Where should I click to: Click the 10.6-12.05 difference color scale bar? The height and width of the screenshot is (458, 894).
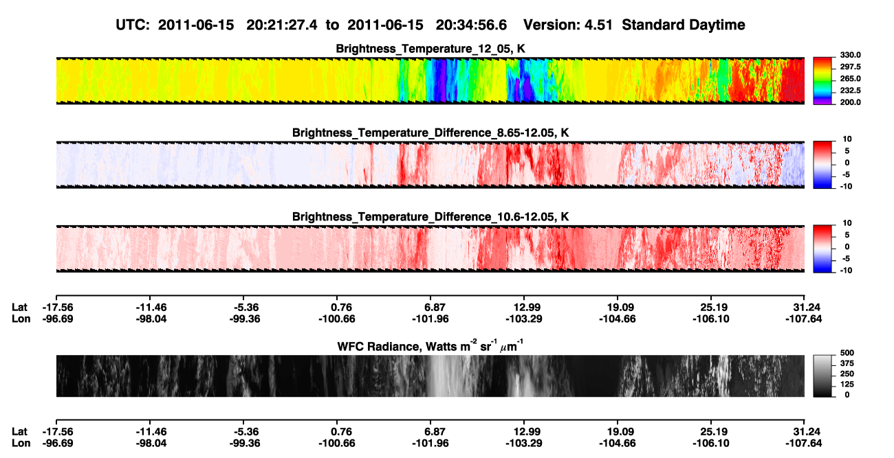(822, 247)
